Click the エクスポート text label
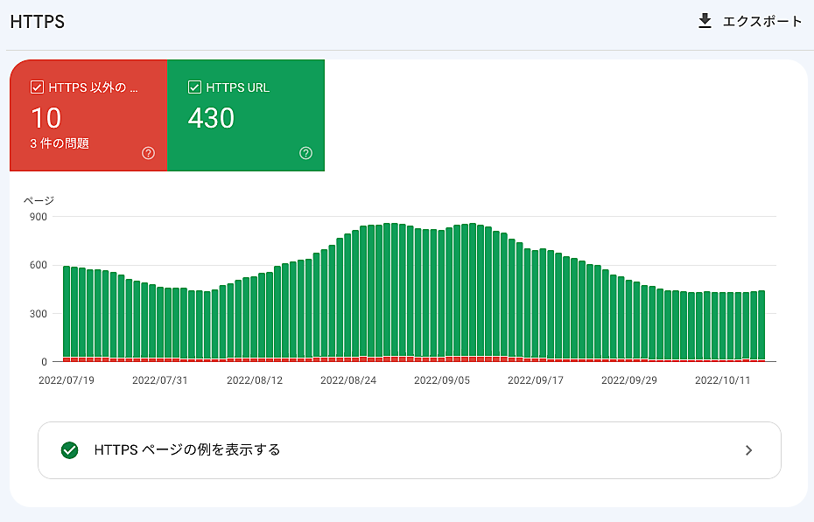Screen dimensions: 814x522 pyautogui.click(x=761, y=22)
